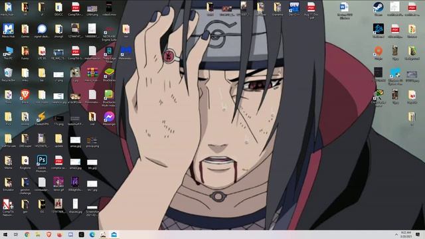Open Google Chrome from the taskbar
The height and width of the screenshot is (239, 425).
(27, 234)
